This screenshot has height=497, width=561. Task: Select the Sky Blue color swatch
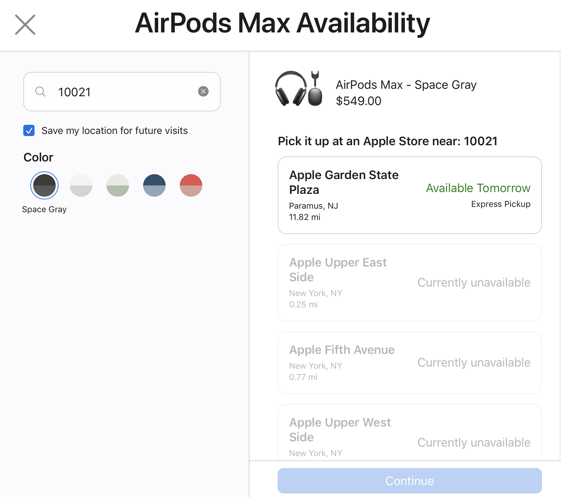coord(154,185)
